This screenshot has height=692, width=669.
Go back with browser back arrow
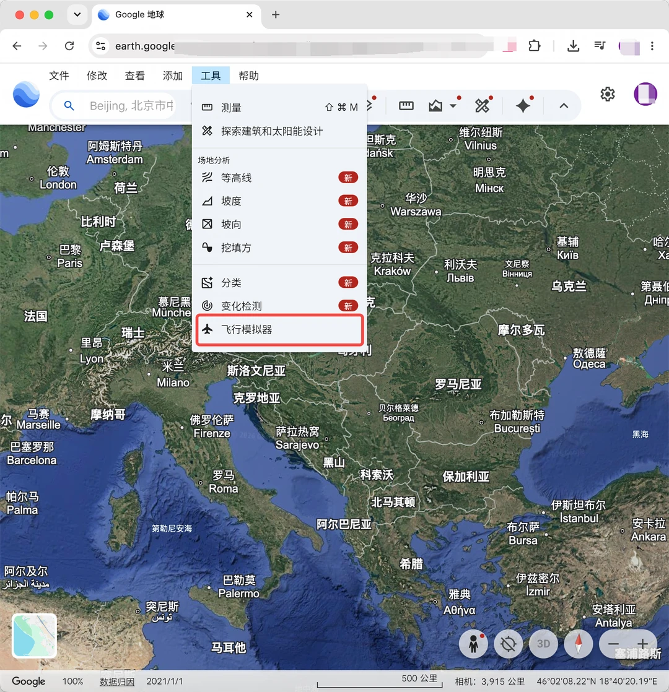coord(17,45)
